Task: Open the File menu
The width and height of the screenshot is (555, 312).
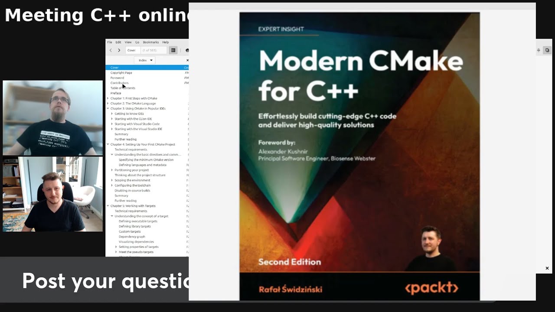Action: point(110,42)
